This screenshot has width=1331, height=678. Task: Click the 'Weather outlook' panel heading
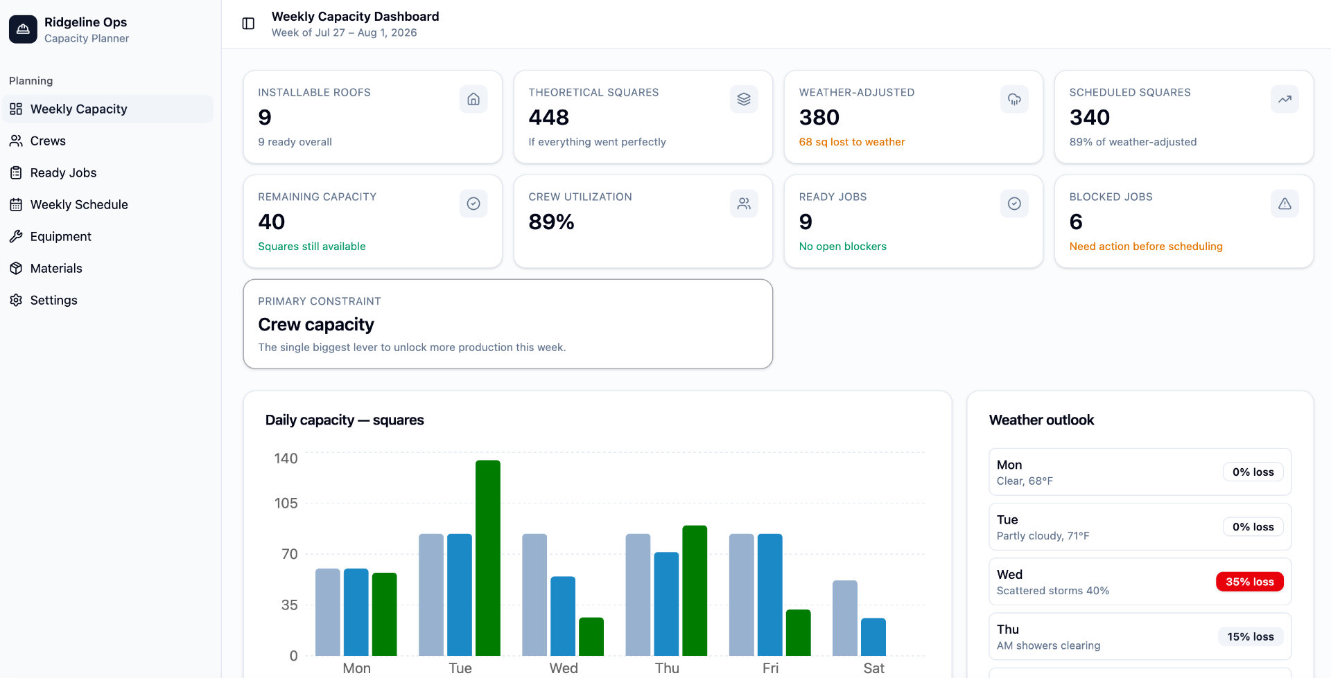pos(1041,420)
